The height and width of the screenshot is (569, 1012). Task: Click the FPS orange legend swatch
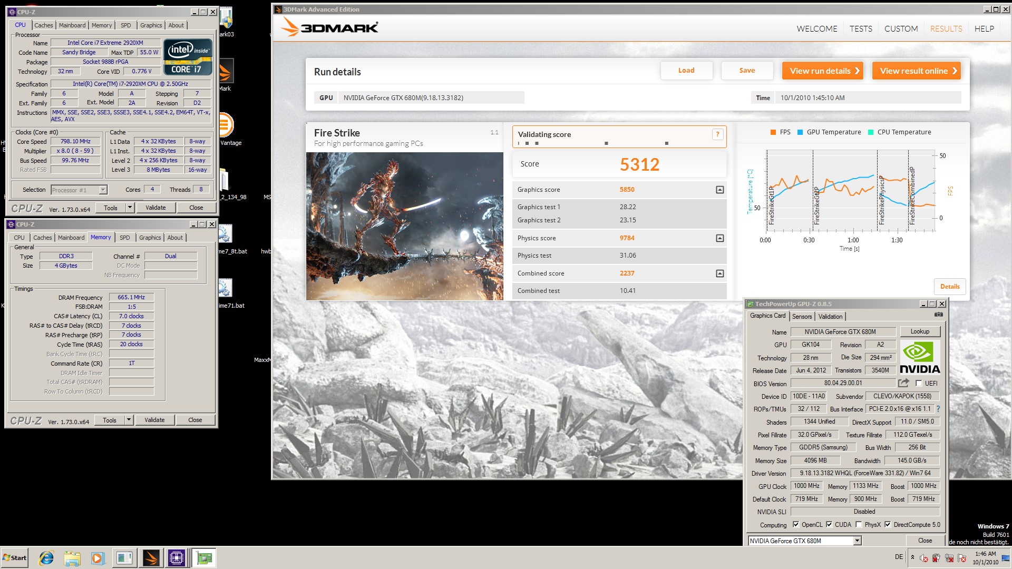click(x=773, y=132)
